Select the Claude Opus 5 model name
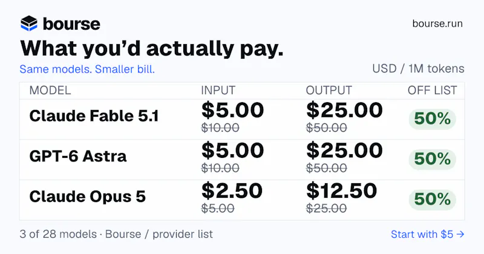The height and width of the screenshot is (254, 484). tap(87, 197)
